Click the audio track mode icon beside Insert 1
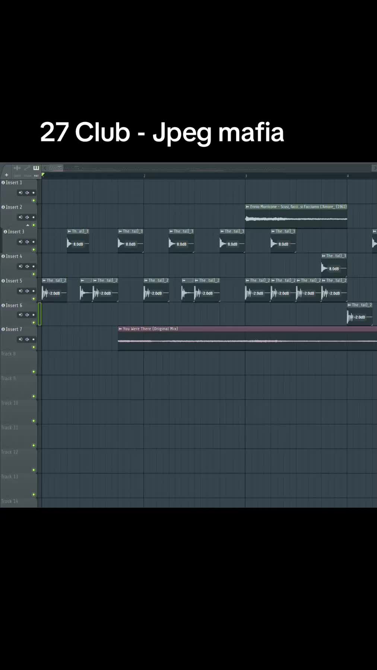This screenshot has width=377, height=670. pyautogui.click(x=3, y=182)
